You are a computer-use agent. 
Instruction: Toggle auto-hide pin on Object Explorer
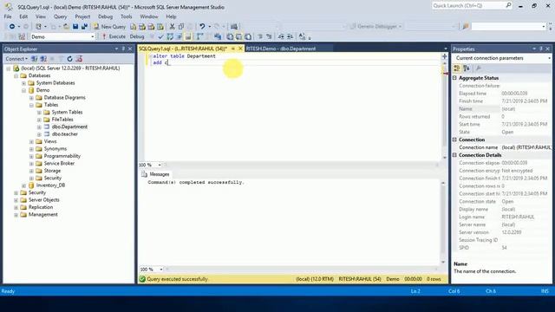click(123, 49)
